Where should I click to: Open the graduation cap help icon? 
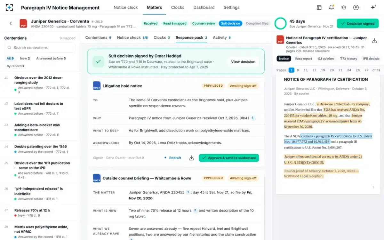344,7
